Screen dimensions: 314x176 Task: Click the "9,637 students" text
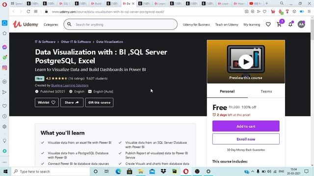click(x=97, y=78)
